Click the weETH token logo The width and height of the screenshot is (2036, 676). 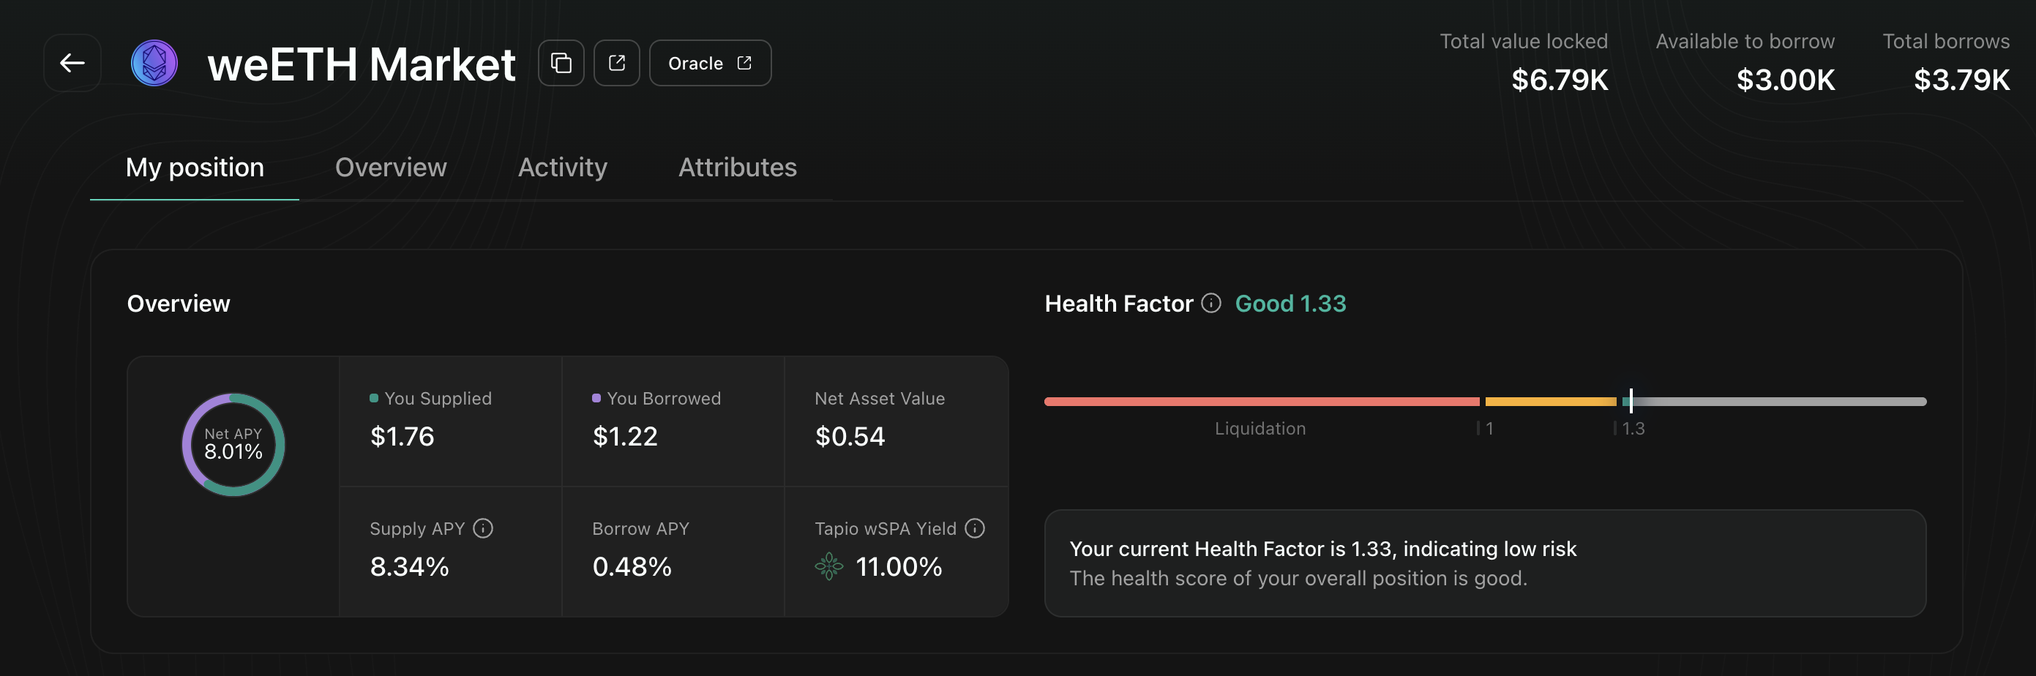click(154, 63)
